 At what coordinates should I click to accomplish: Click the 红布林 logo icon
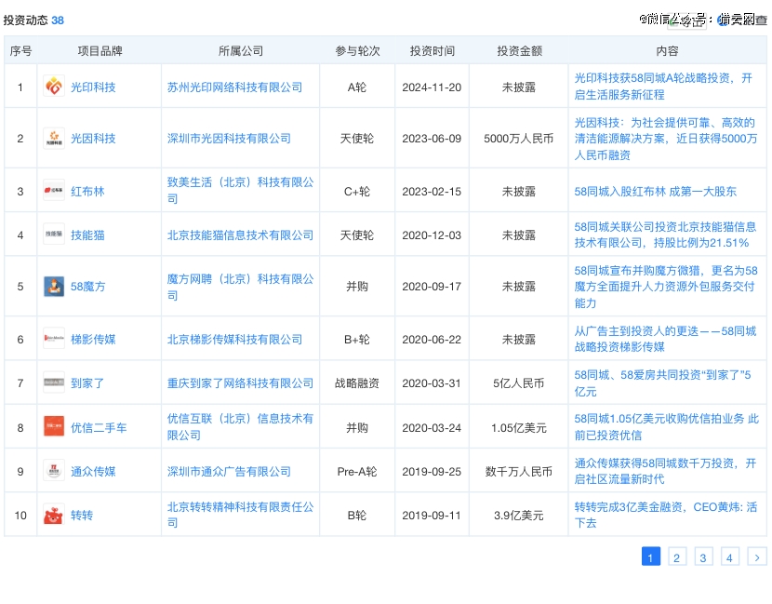[54, 191]
